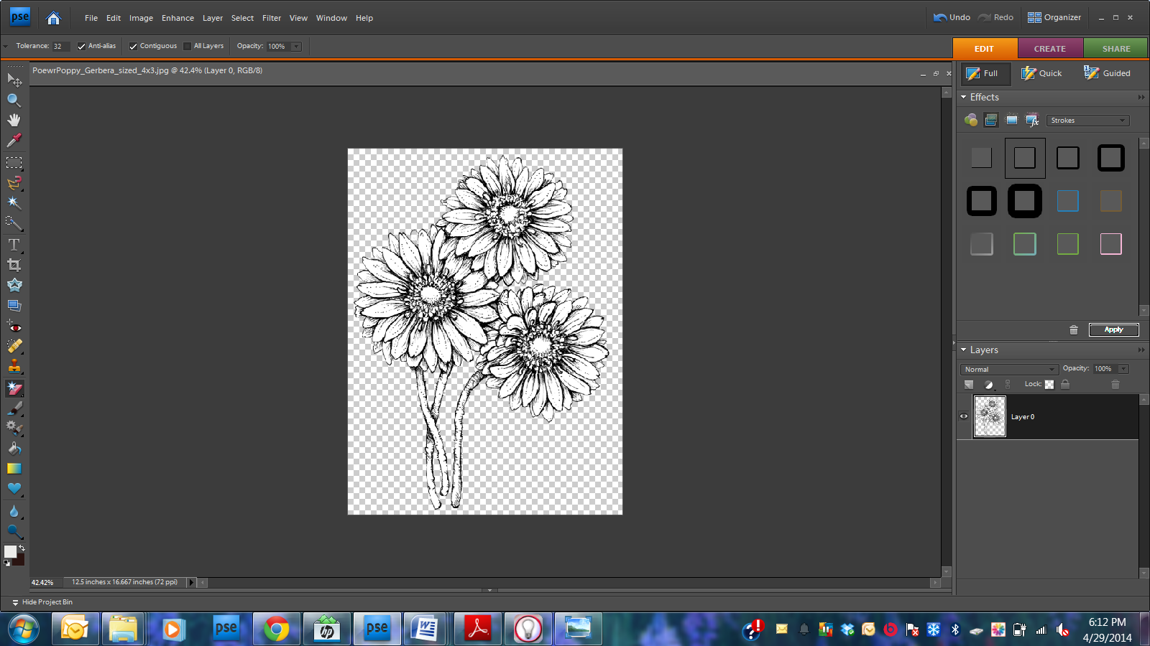The height and width of the screenshot is (646, 1150).
Task: Open the foreground color swatch picker
Action: [x=10, y=551]
